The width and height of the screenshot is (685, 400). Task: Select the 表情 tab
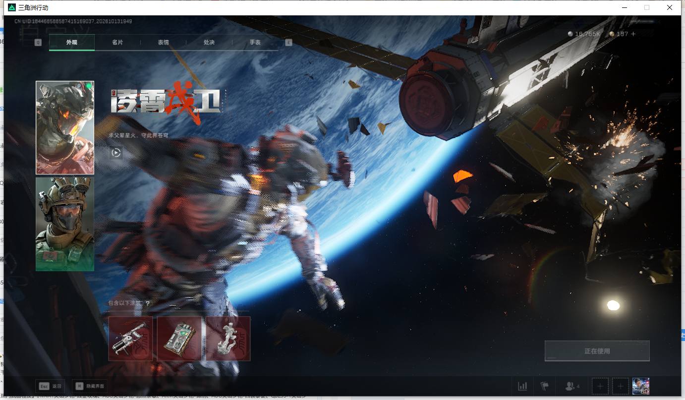(163, 43)
